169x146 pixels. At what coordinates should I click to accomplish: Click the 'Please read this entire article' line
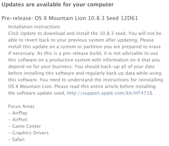[x=82, y=86]
